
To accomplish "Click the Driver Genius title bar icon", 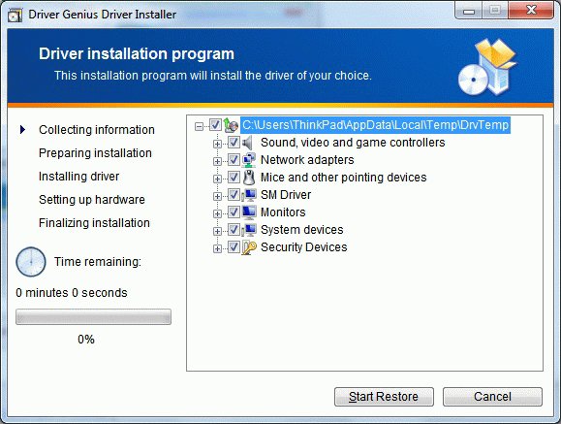I will 16,16.
